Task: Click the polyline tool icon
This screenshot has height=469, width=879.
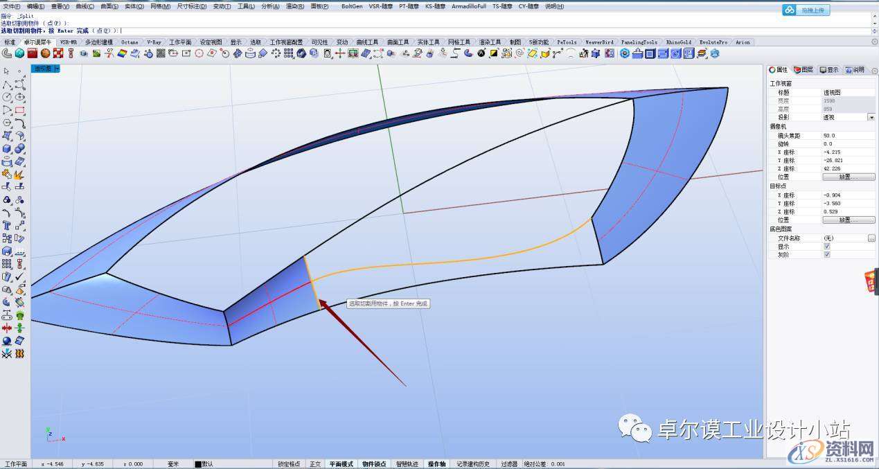Action: pos(6,85)
